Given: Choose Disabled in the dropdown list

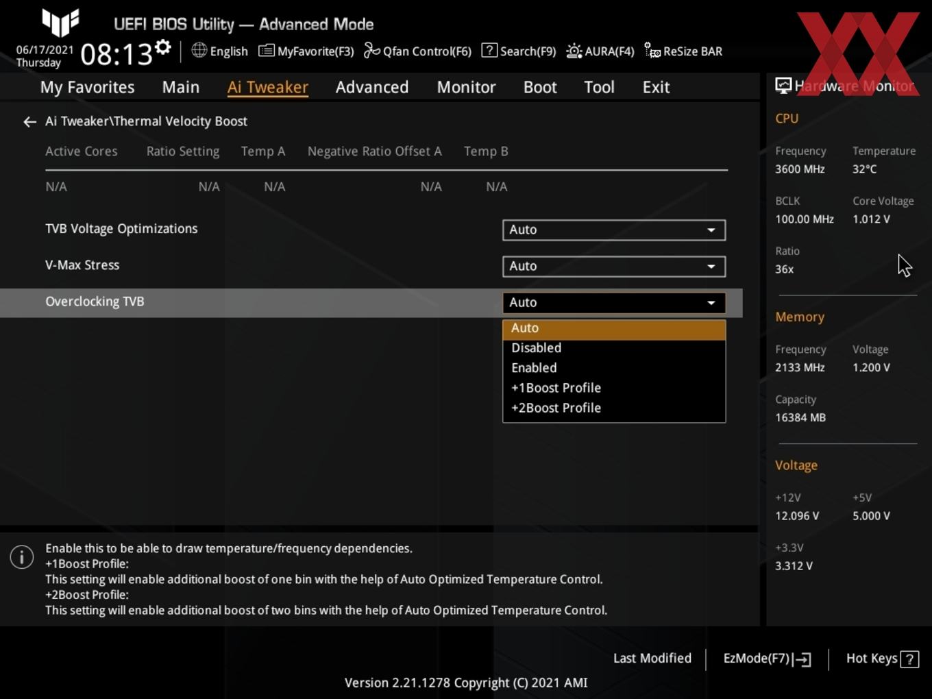Looking at the screenshot, I should point(614,348).
